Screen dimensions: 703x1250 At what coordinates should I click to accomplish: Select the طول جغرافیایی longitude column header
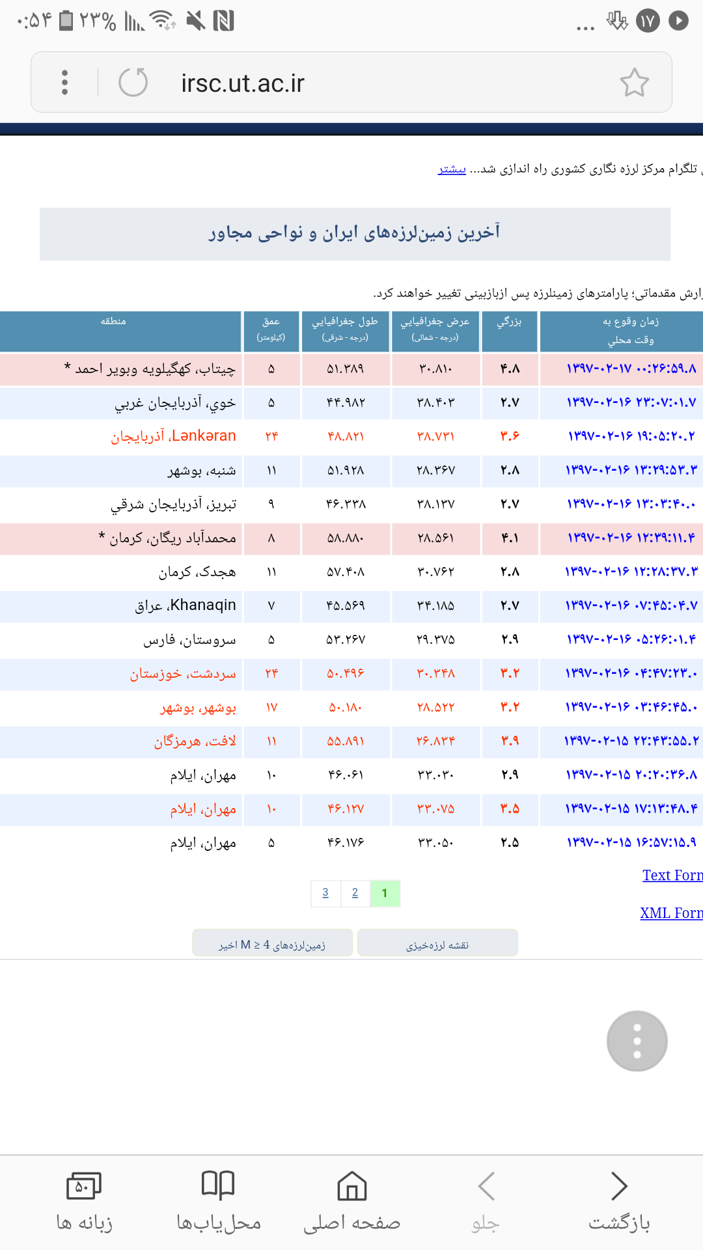[346, 331]
